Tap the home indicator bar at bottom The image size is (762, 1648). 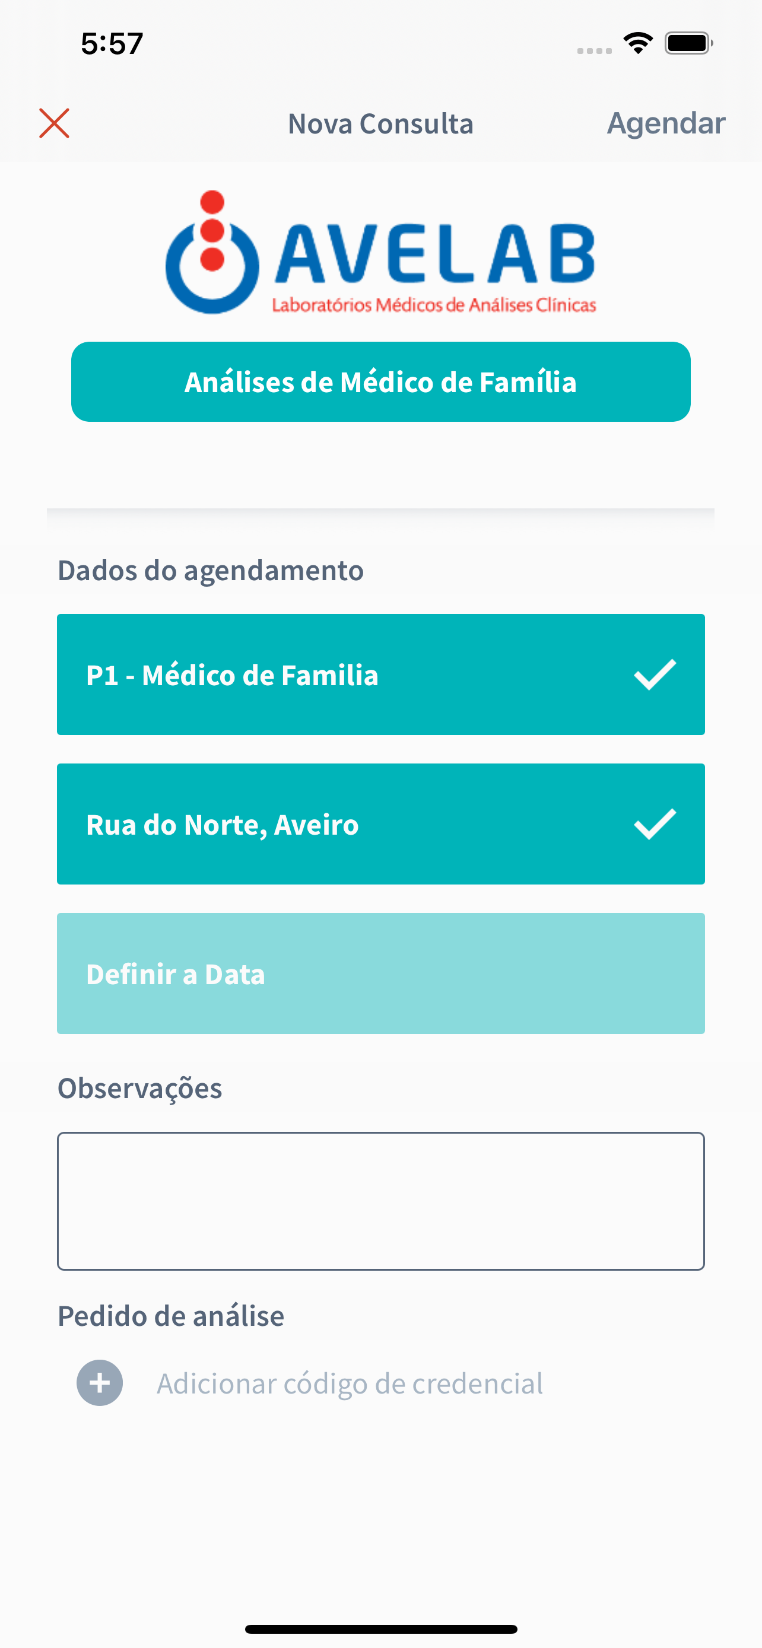tap(380, 1629)
